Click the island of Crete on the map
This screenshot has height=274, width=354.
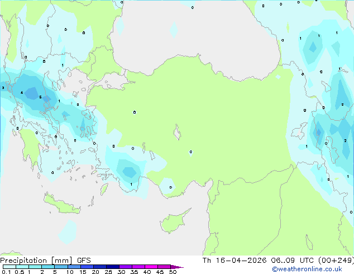62,204
